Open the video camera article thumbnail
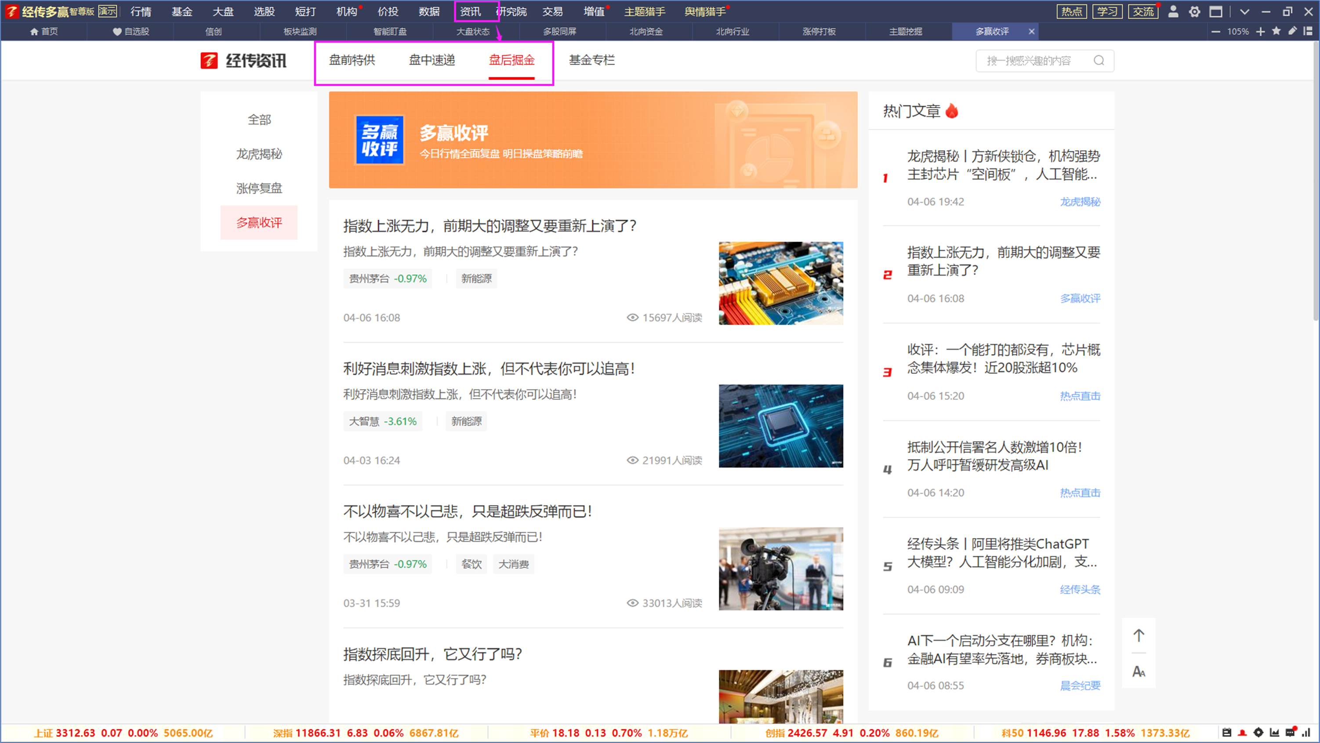Screen dimensions: 1320x743 tap(780, 569)
